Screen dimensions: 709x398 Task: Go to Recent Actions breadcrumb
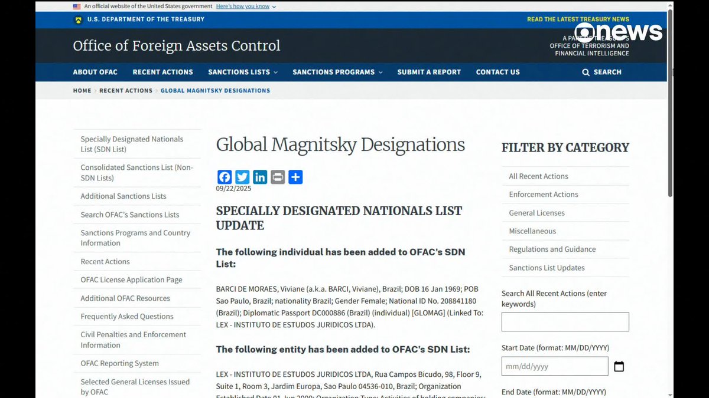pos(126,91)
